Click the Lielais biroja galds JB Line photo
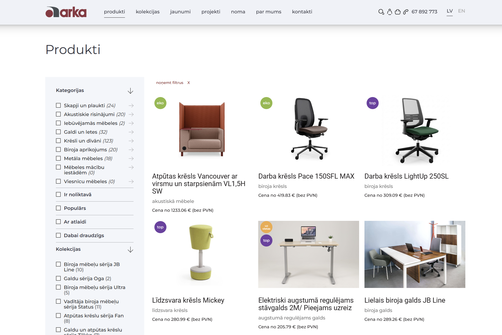The width and height of the screenshot is (502, 335). 415,254
